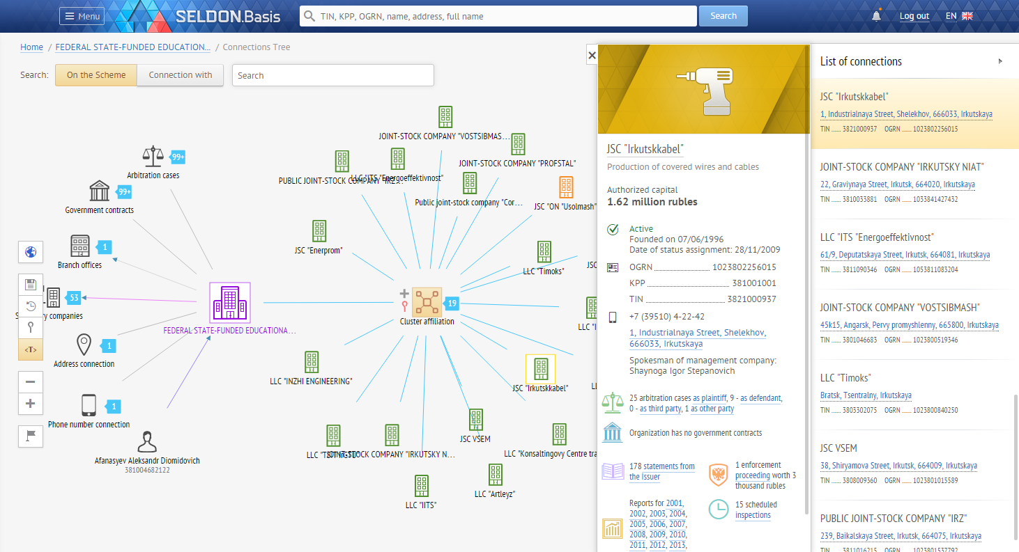
Task: Open notifications bell
Action: [x=876, y=16]
